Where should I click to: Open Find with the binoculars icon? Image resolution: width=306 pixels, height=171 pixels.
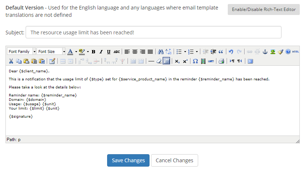coord(160,52)
